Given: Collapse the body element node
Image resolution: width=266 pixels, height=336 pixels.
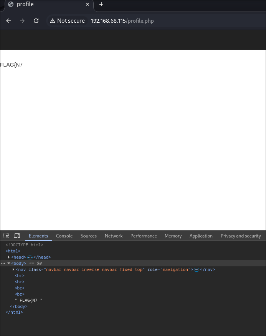Looking at the screenshot, I should (9, 263).
